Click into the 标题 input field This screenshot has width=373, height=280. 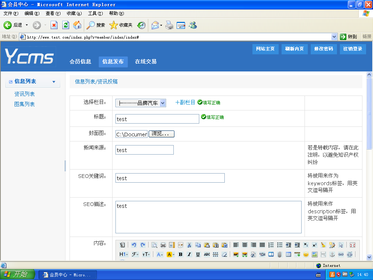[x=157, y=119]
